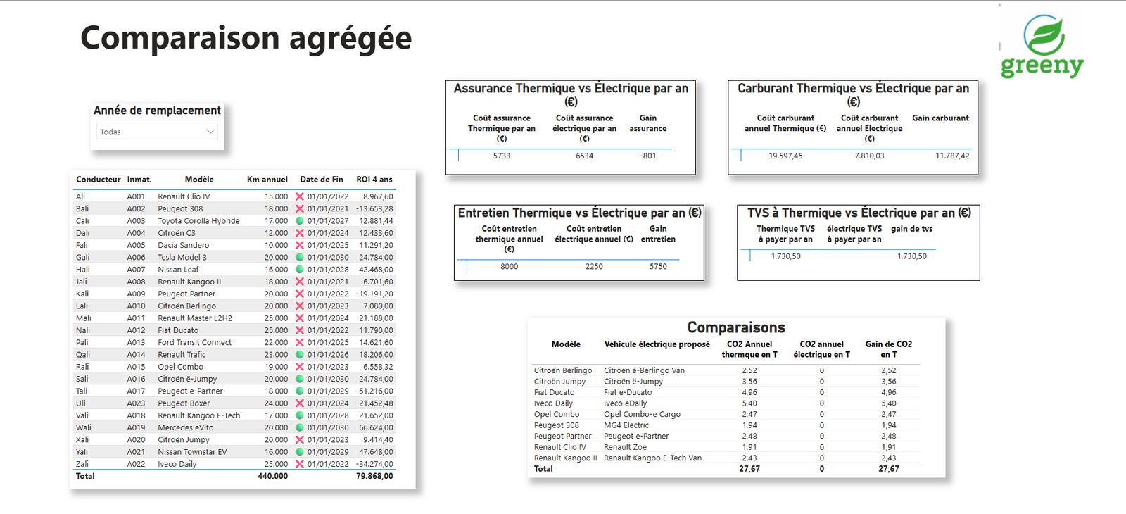Click Renault Zoe in Comparaisons table
The image size is (1126, 514).
click(625, 447)
